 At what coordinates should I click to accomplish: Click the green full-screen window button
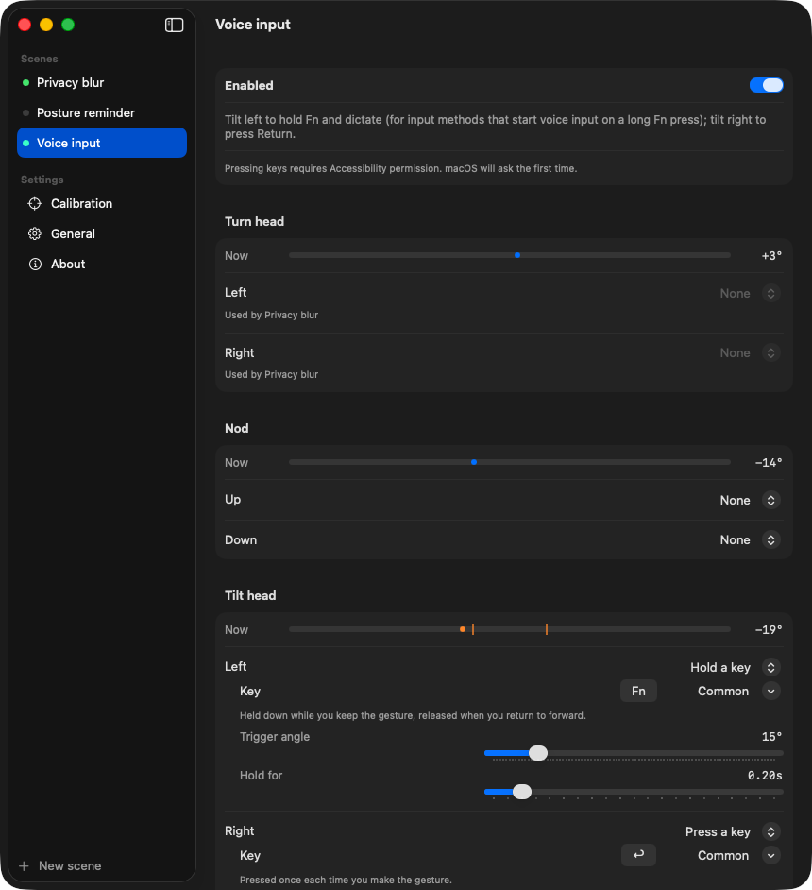click(68, 25)
